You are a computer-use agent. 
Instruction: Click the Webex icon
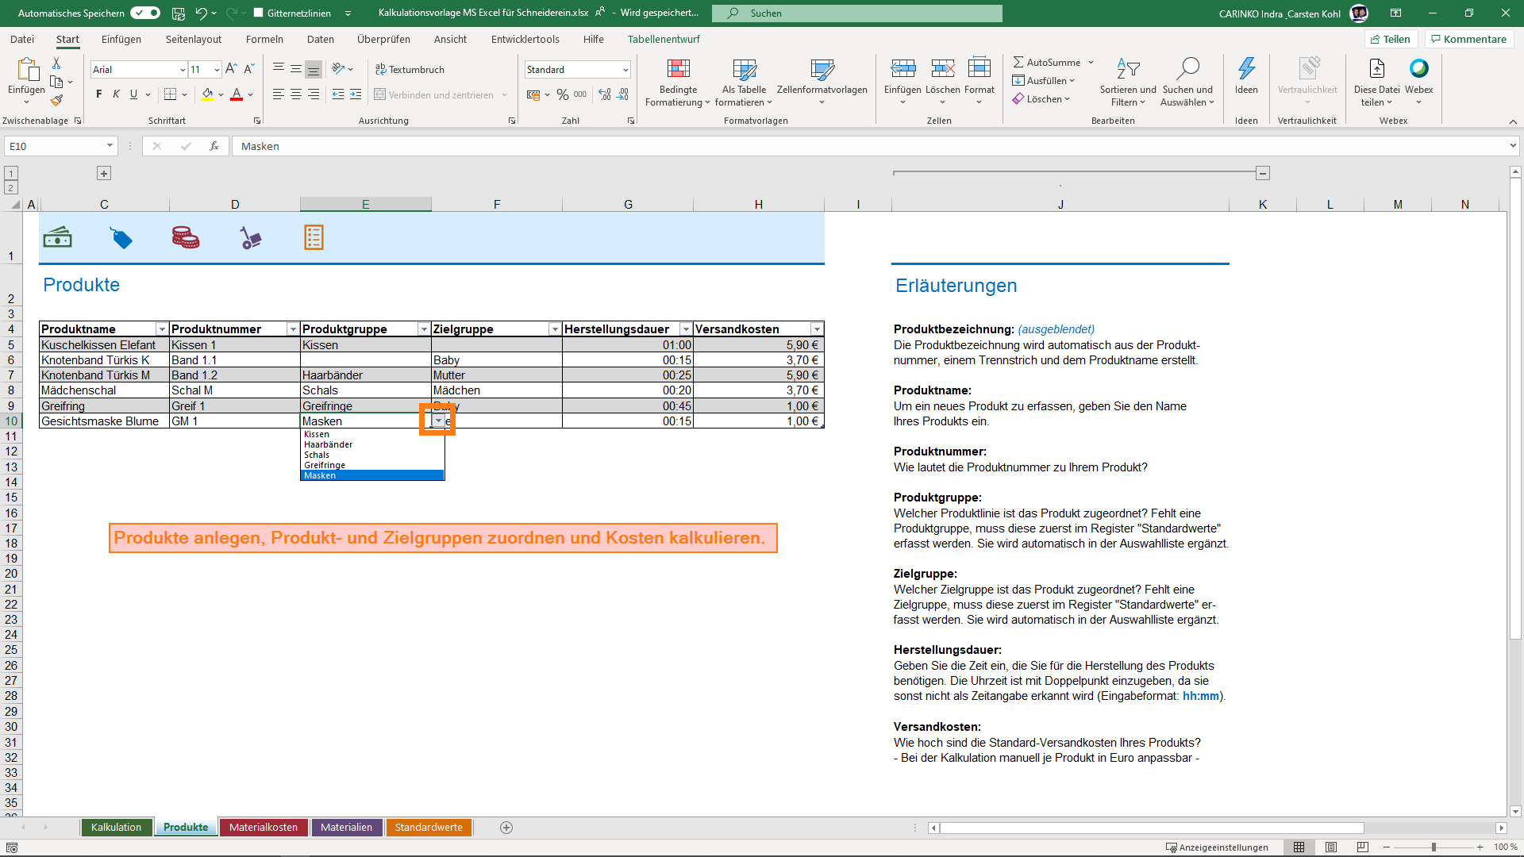point(1418,68)
